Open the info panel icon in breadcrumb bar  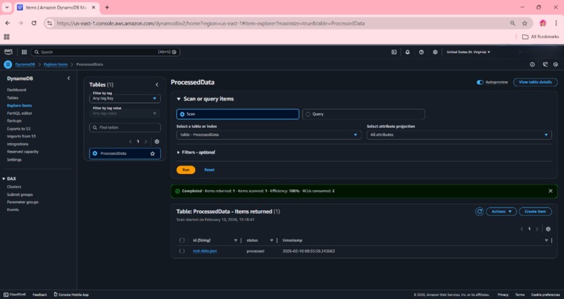[532, 64]
